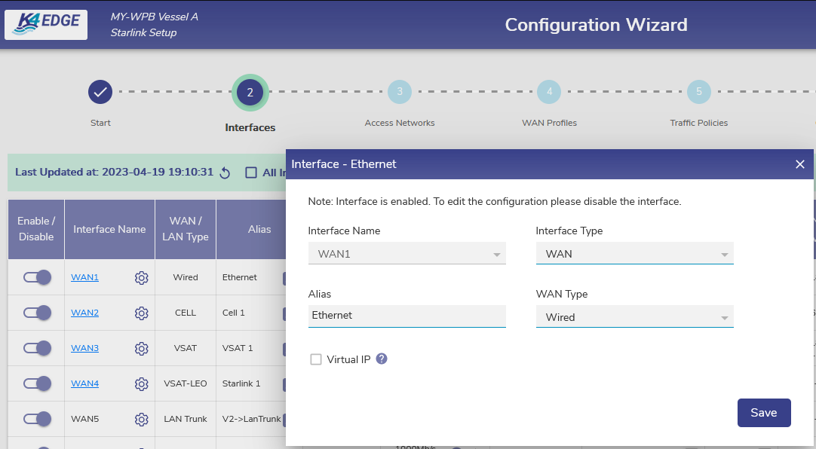Click the K4 EDGE logo

tap(46, 24)
